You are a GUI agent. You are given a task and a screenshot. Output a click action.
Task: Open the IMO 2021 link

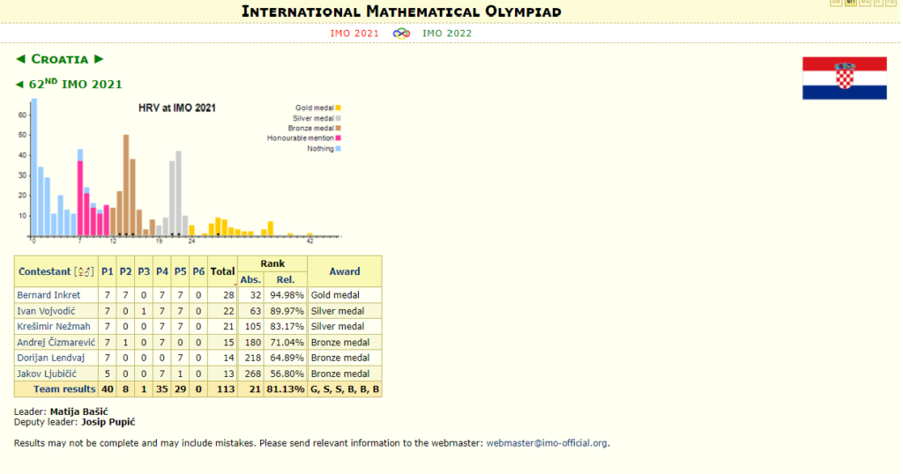coord(354,33)
